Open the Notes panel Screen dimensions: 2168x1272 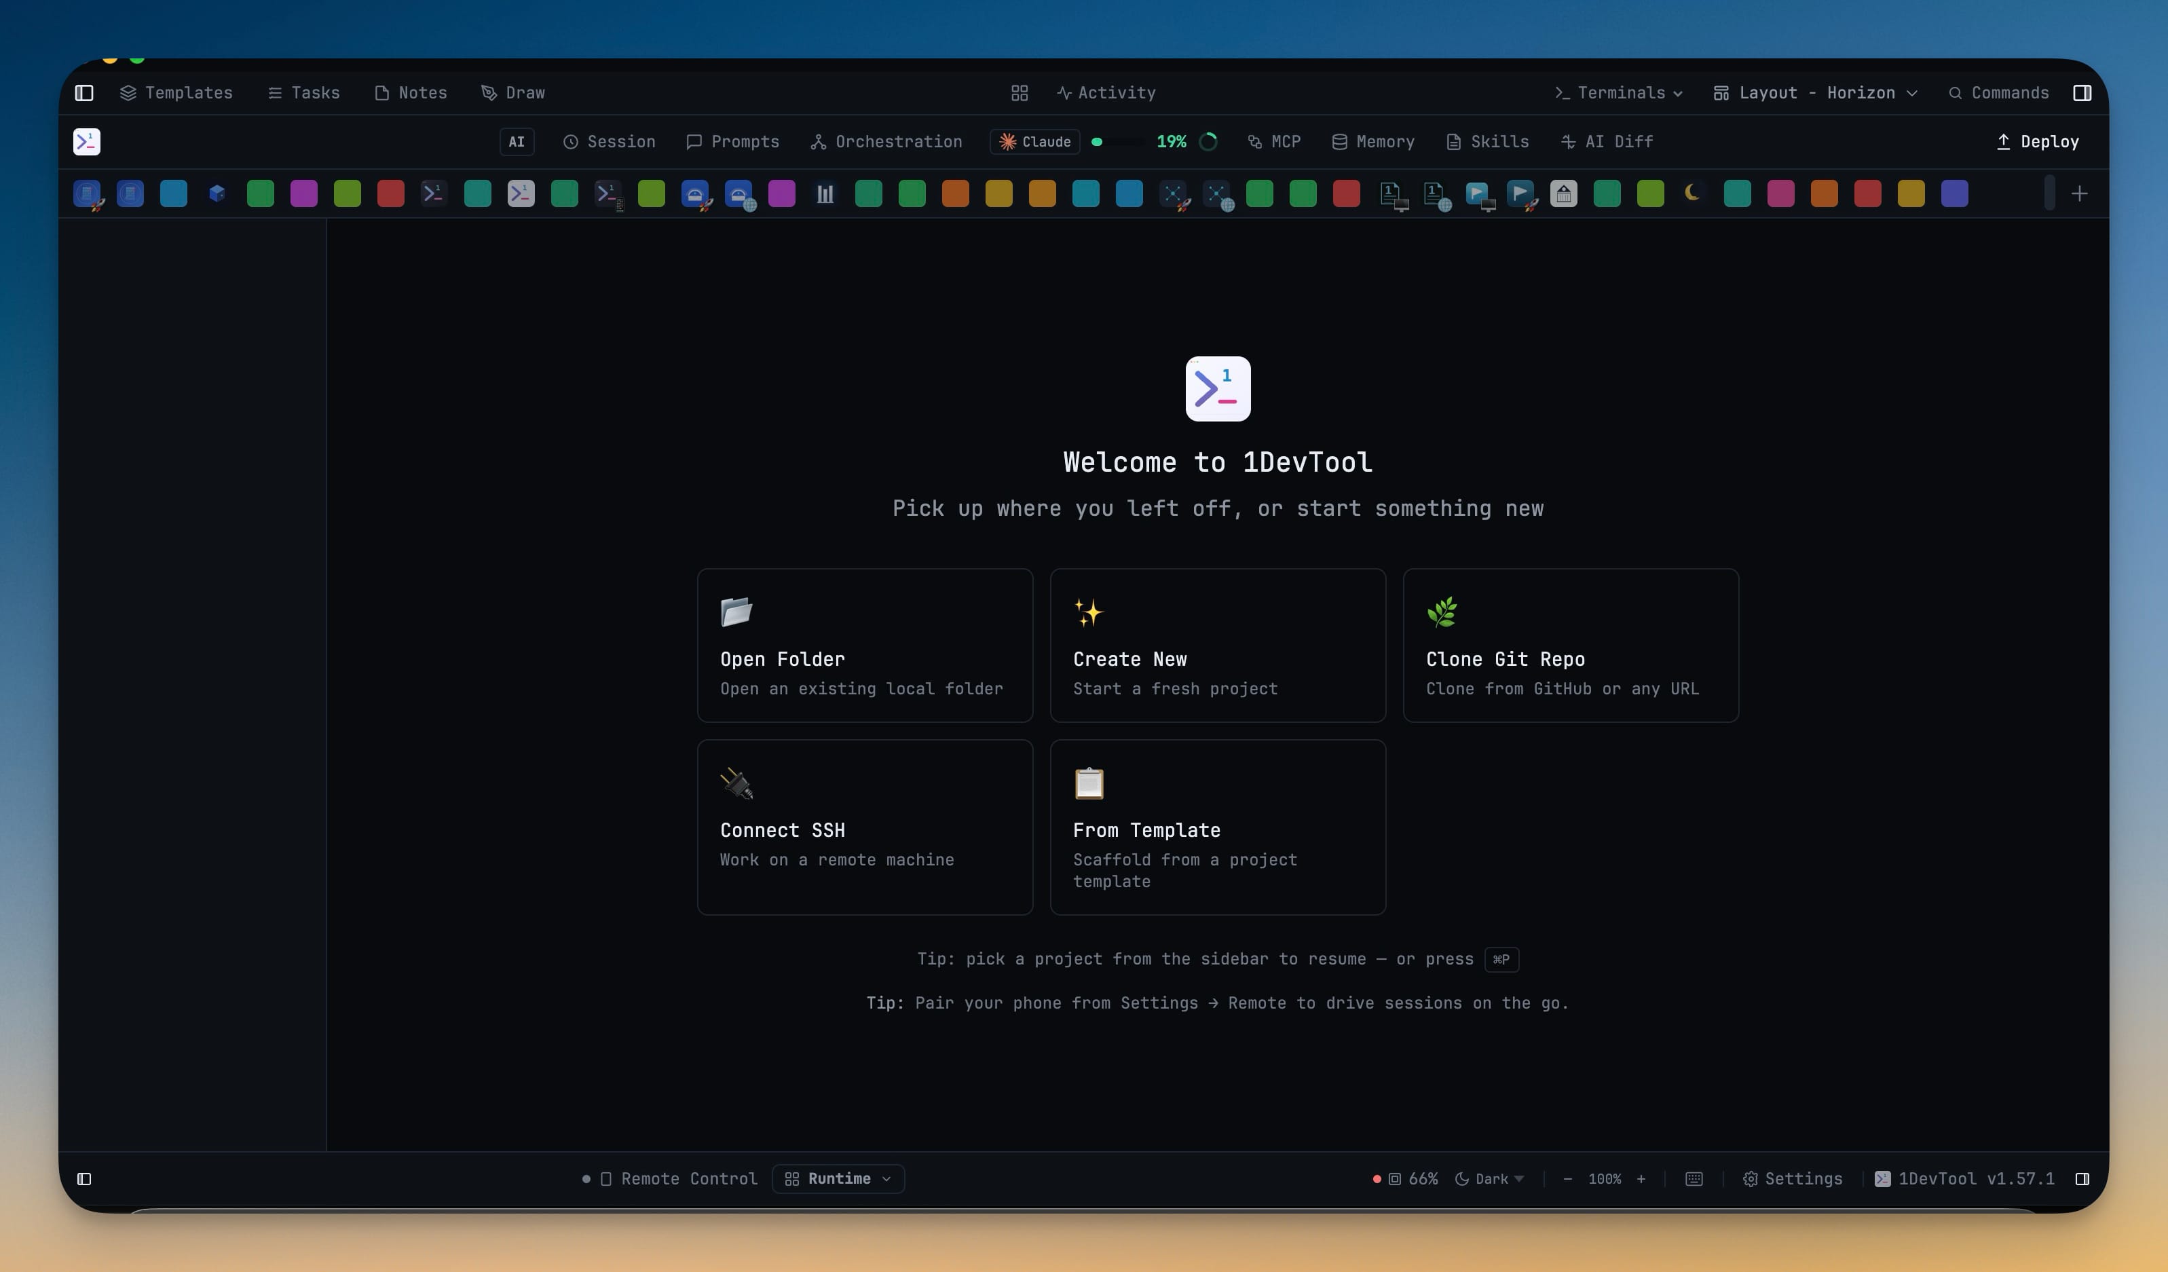[x=411, y=93]
